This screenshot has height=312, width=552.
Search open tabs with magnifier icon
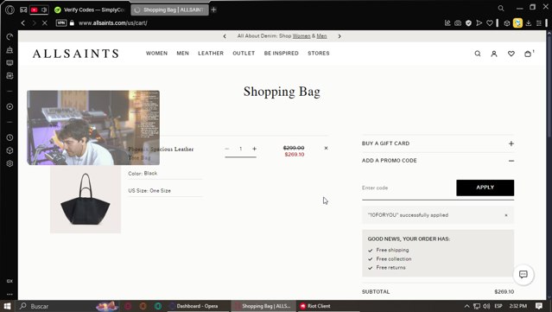pyautogui.click(x=501, y=8)
